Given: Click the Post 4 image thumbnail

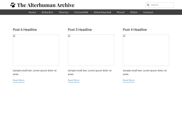Looking at the screenshot, I should tap(146, 50).
